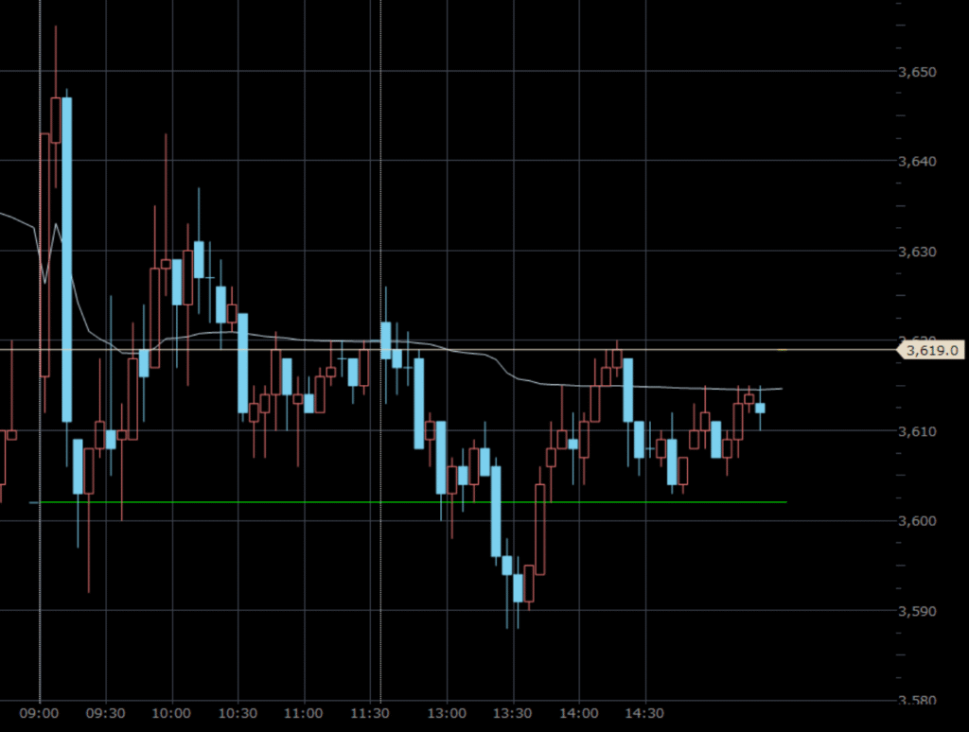Click the 11:30 time axis label
Screen dimensions: 969x732
click(370, 713)
